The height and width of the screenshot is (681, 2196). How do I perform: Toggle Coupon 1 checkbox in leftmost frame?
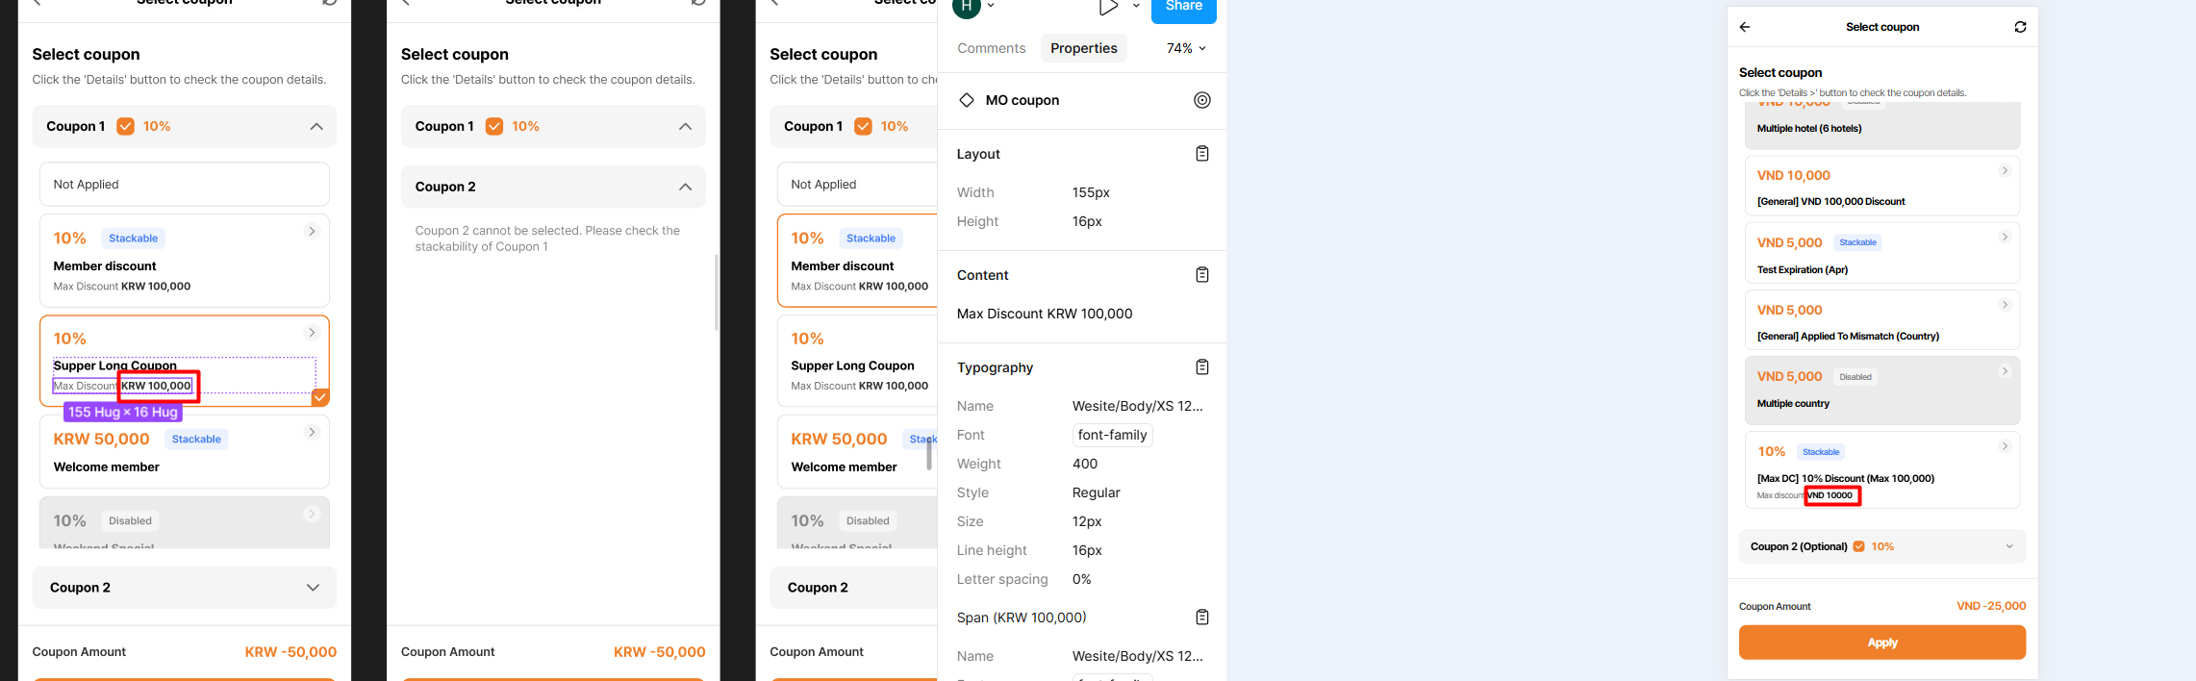125,126
